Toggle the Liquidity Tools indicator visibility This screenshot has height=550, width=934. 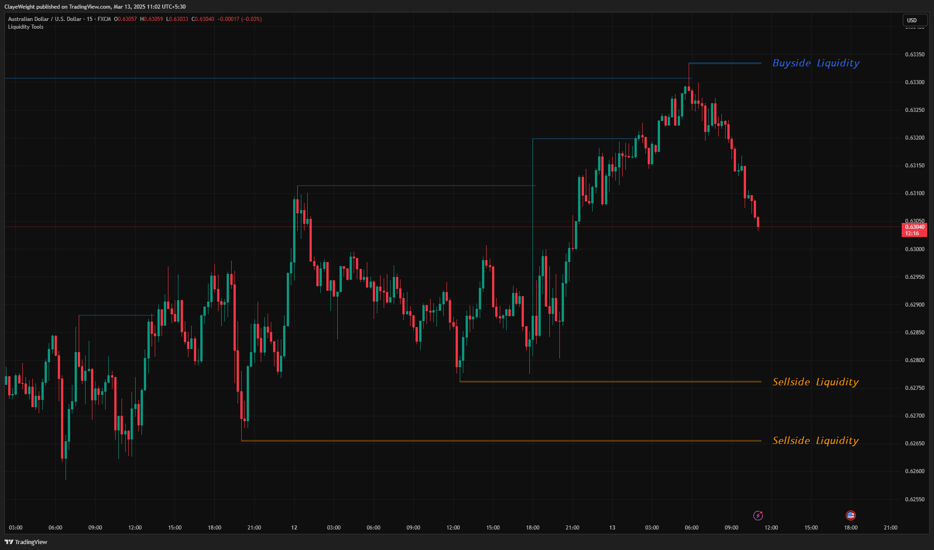tap(25, 27)
